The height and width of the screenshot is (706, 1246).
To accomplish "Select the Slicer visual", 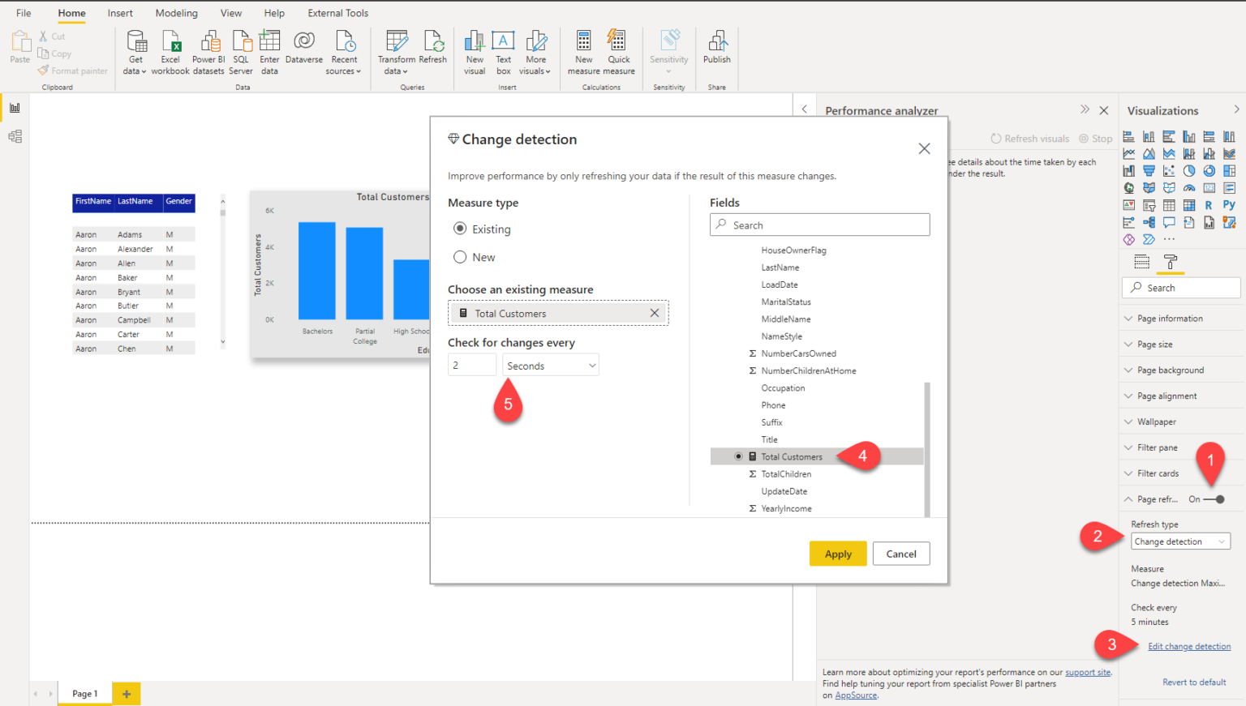I will (1149, 204).
